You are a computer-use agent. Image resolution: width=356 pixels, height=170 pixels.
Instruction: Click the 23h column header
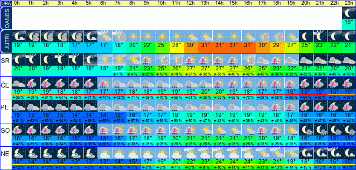pos(349,3)
